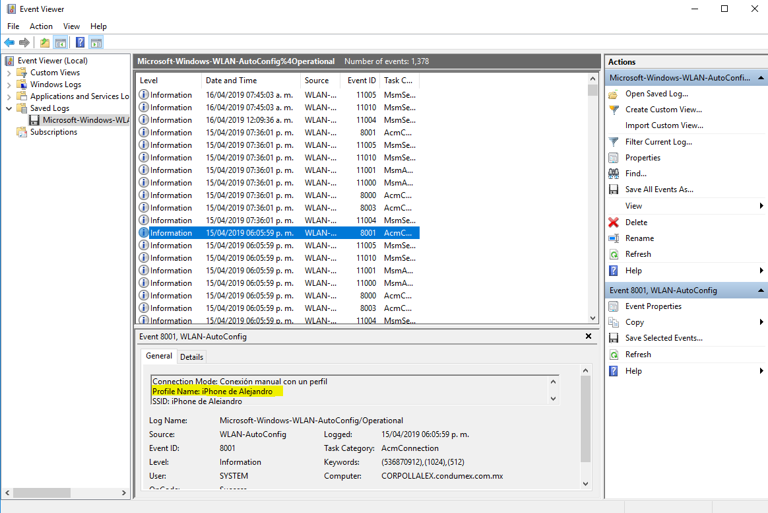Select the 16/04/2019 12:09:36 a. m. event row
Viewport: 768px width, 513px height.
(x=277, y=120)
